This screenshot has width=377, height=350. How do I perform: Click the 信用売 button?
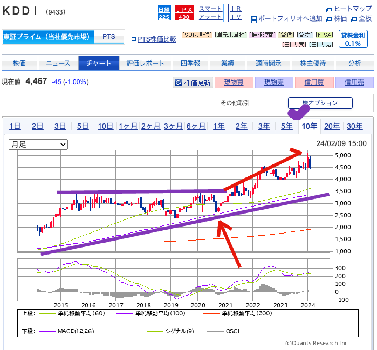click(x=354, y=83)
